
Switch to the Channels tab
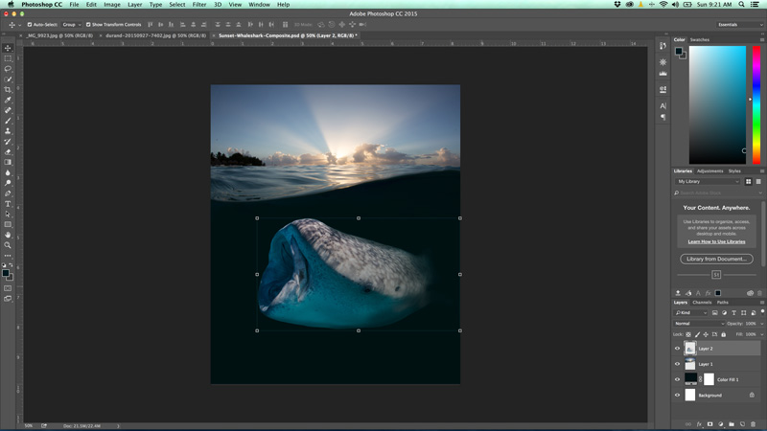[703, 303]
